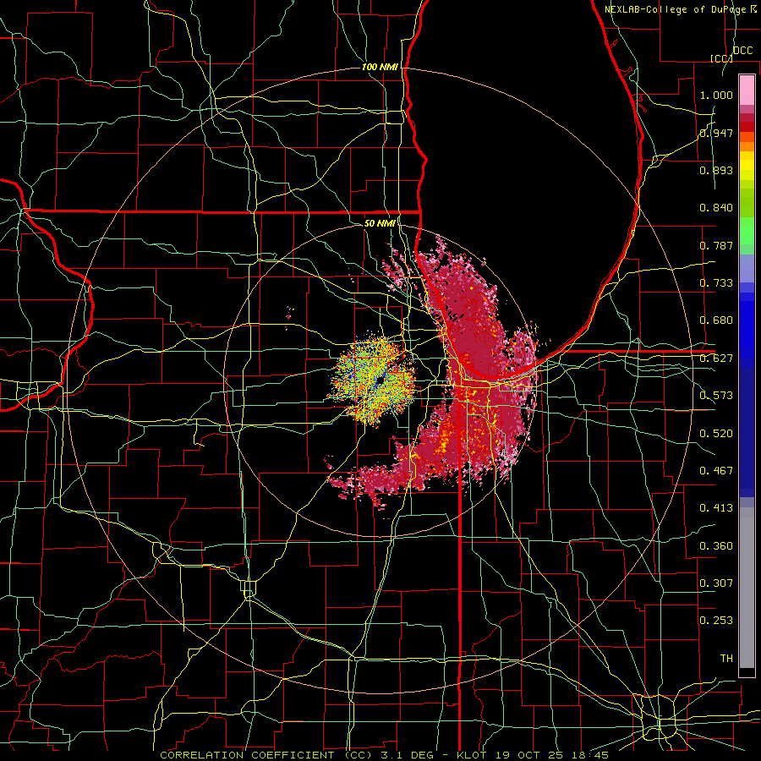This screenshot has width=761, height=761.
Task: Click the 0.413 color scale label
Action: pos(716,508)
